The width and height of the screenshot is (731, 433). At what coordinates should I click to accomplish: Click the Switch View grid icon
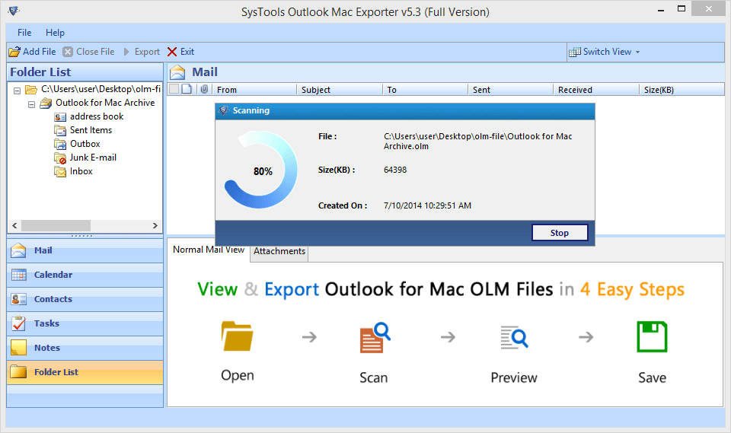(x=575, y=52)
